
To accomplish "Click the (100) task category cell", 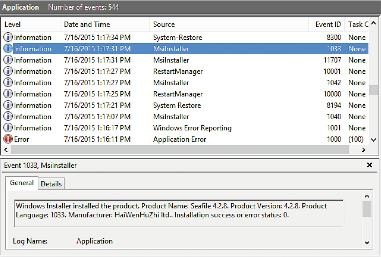I will coord(356,139).
